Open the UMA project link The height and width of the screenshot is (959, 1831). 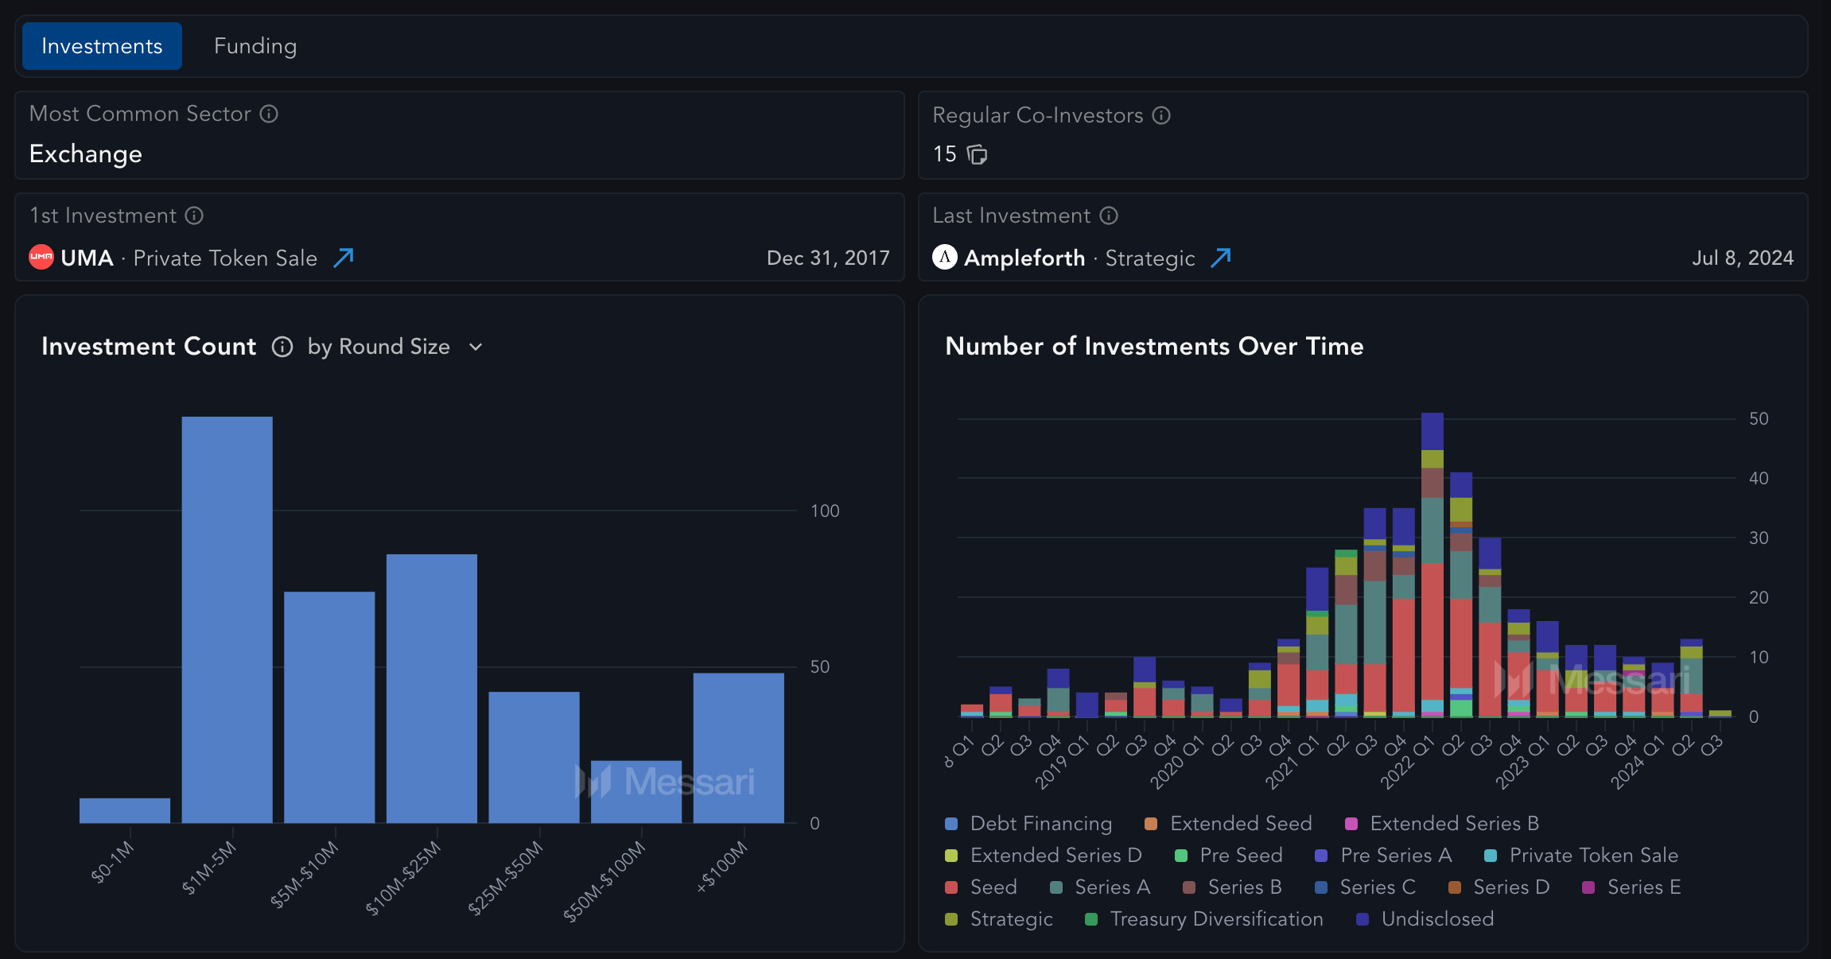coord(87,257)
